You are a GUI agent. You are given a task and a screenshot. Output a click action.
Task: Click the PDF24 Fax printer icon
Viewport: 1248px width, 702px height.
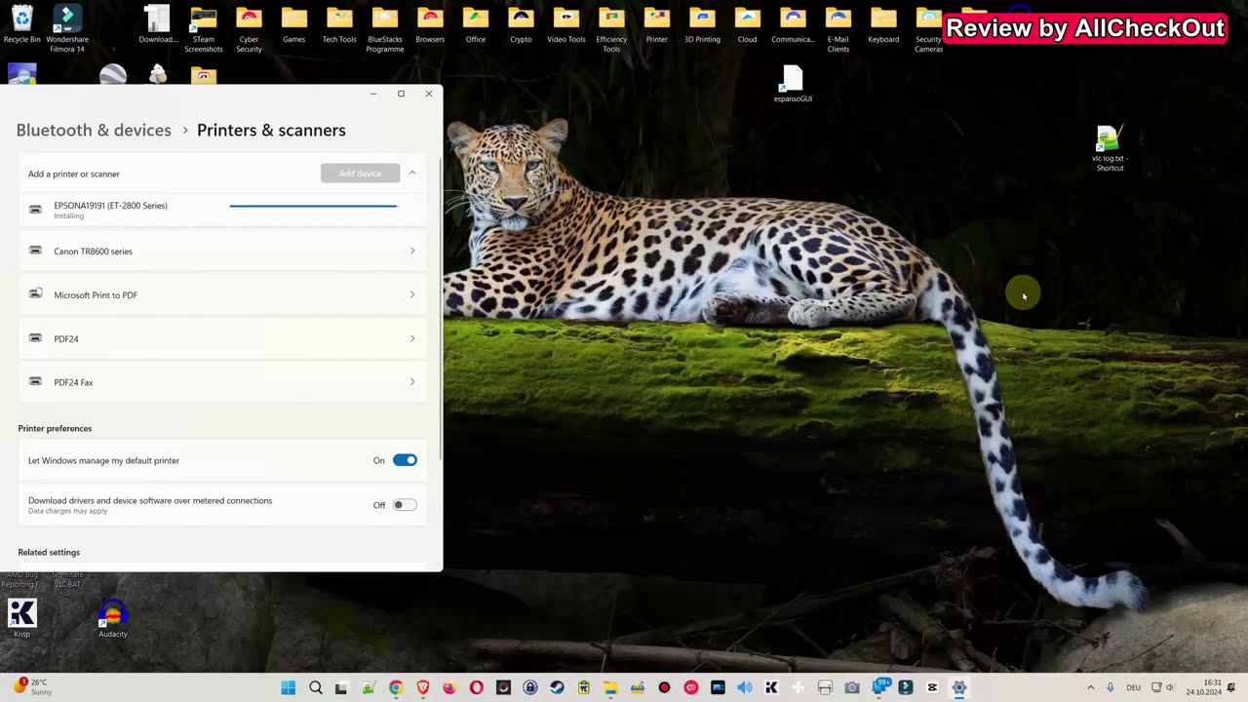coord(35,382)
